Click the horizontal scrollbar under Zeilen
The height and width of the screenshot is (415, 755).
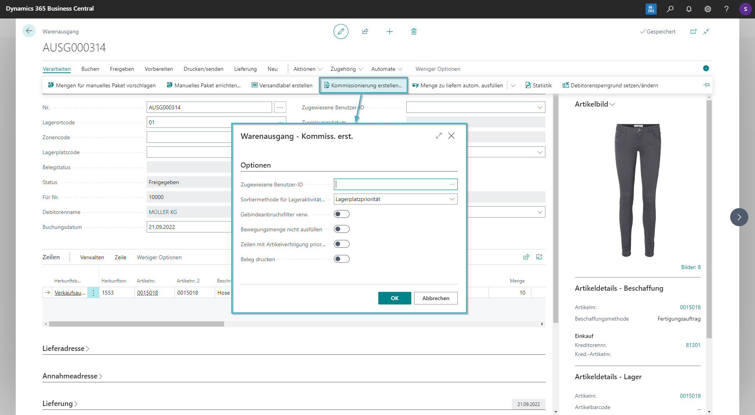click(136, 324)
